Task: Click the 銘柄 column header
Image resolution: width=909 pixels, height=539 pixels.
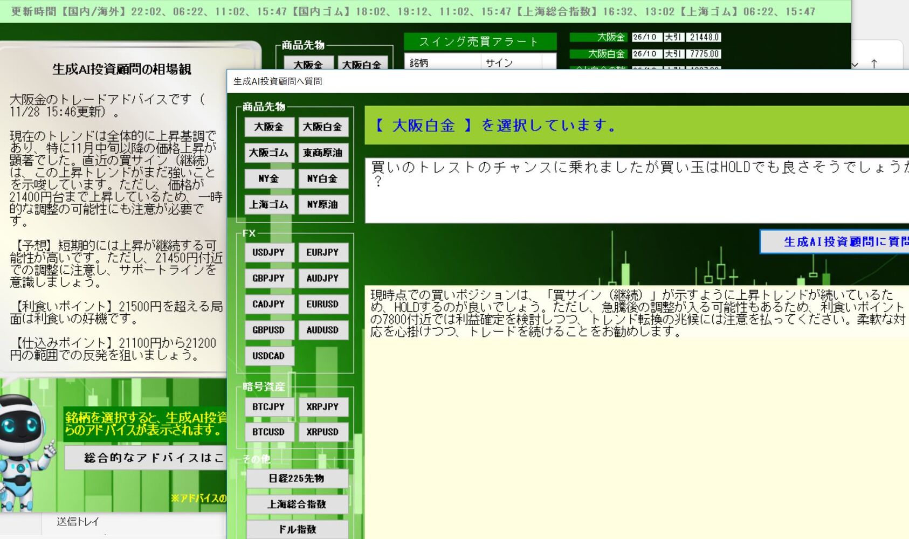Action: [x=442, y=63]
